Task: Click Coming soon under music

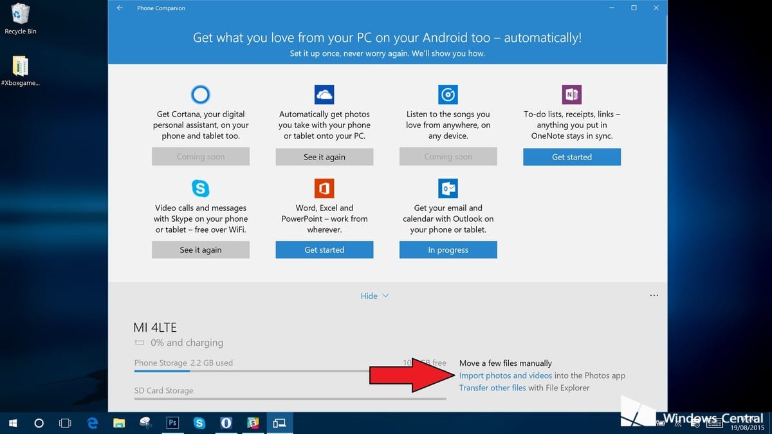Action: pos(448,157)
